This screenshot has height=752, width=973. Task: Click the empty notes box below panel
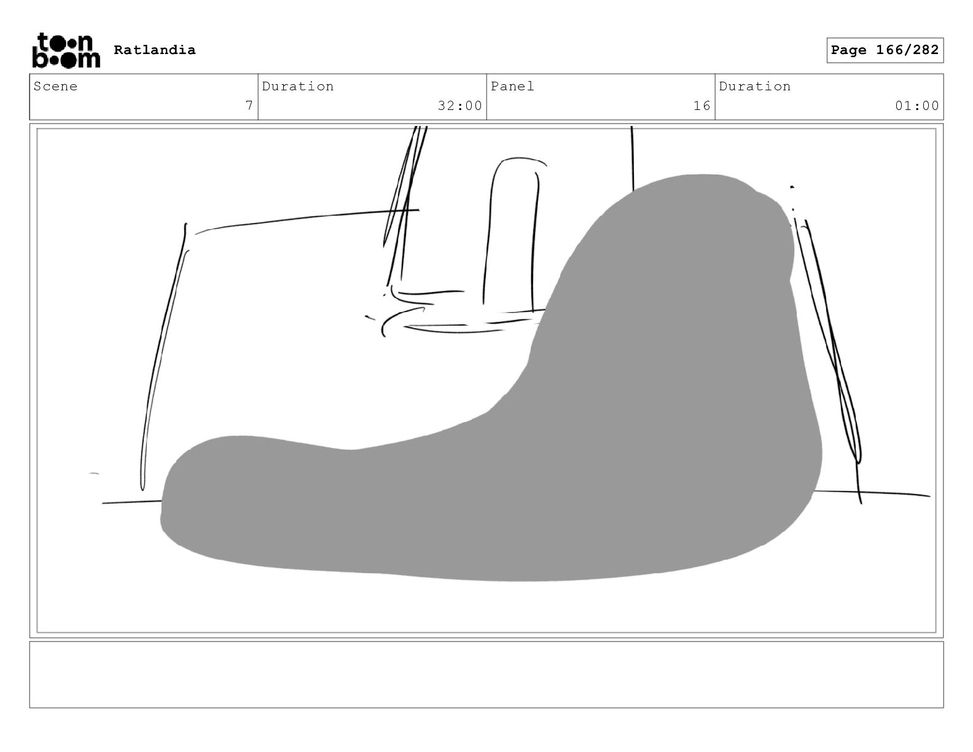[486, 675]
